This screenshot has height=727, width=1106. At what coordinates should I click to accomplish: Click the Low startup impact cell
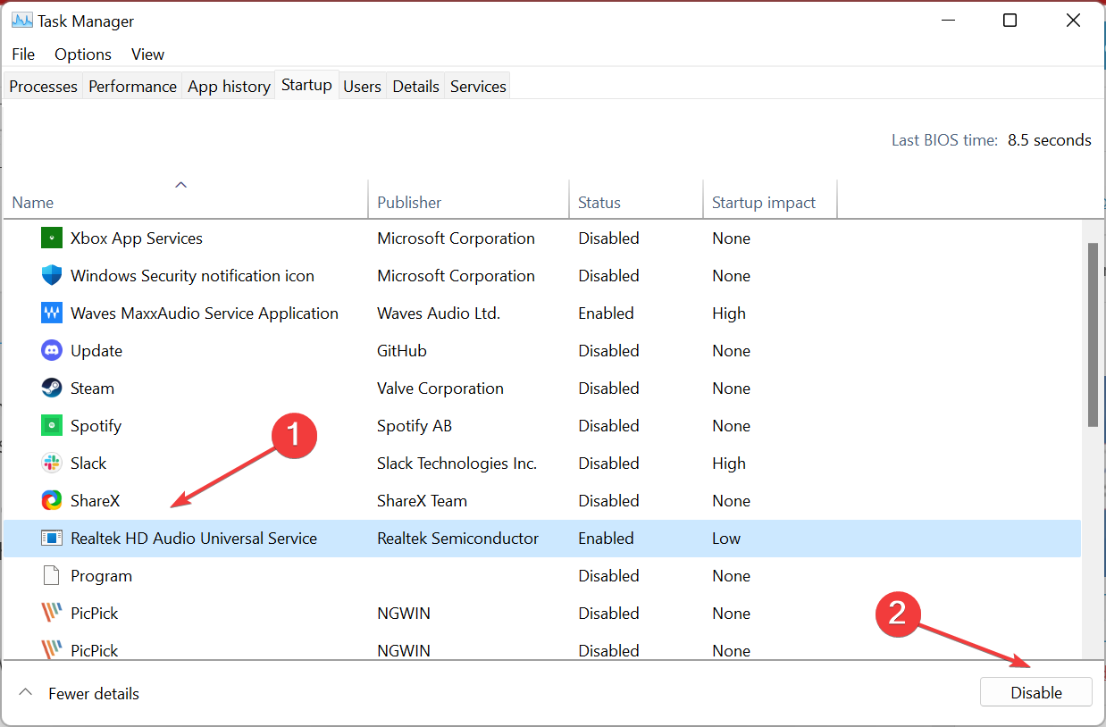point(726,539)
